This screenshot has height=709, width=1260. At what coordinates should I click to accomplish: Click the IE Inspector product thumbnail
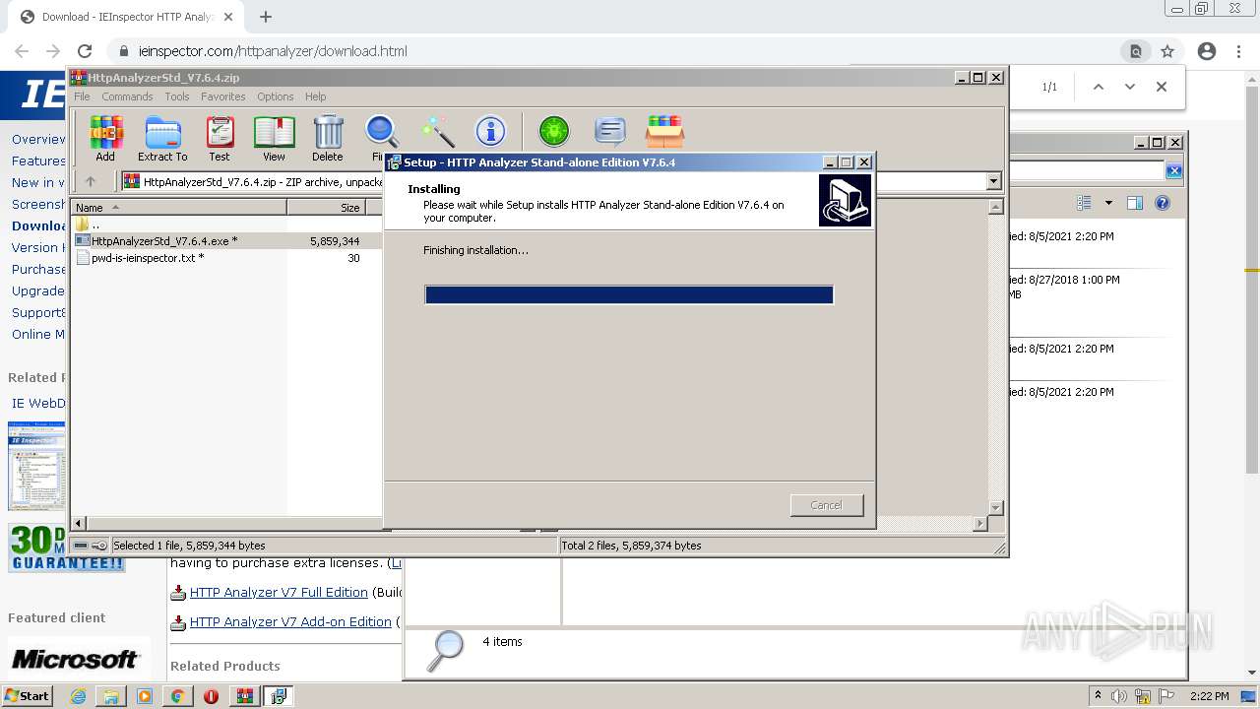[x=36, y=466]
